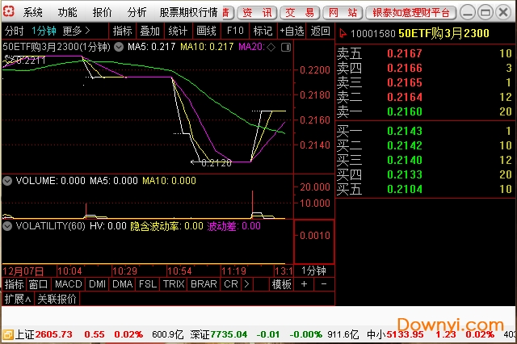Open the 系统 menu
Viewport: 517px width, 344px height.
point(32,13)
